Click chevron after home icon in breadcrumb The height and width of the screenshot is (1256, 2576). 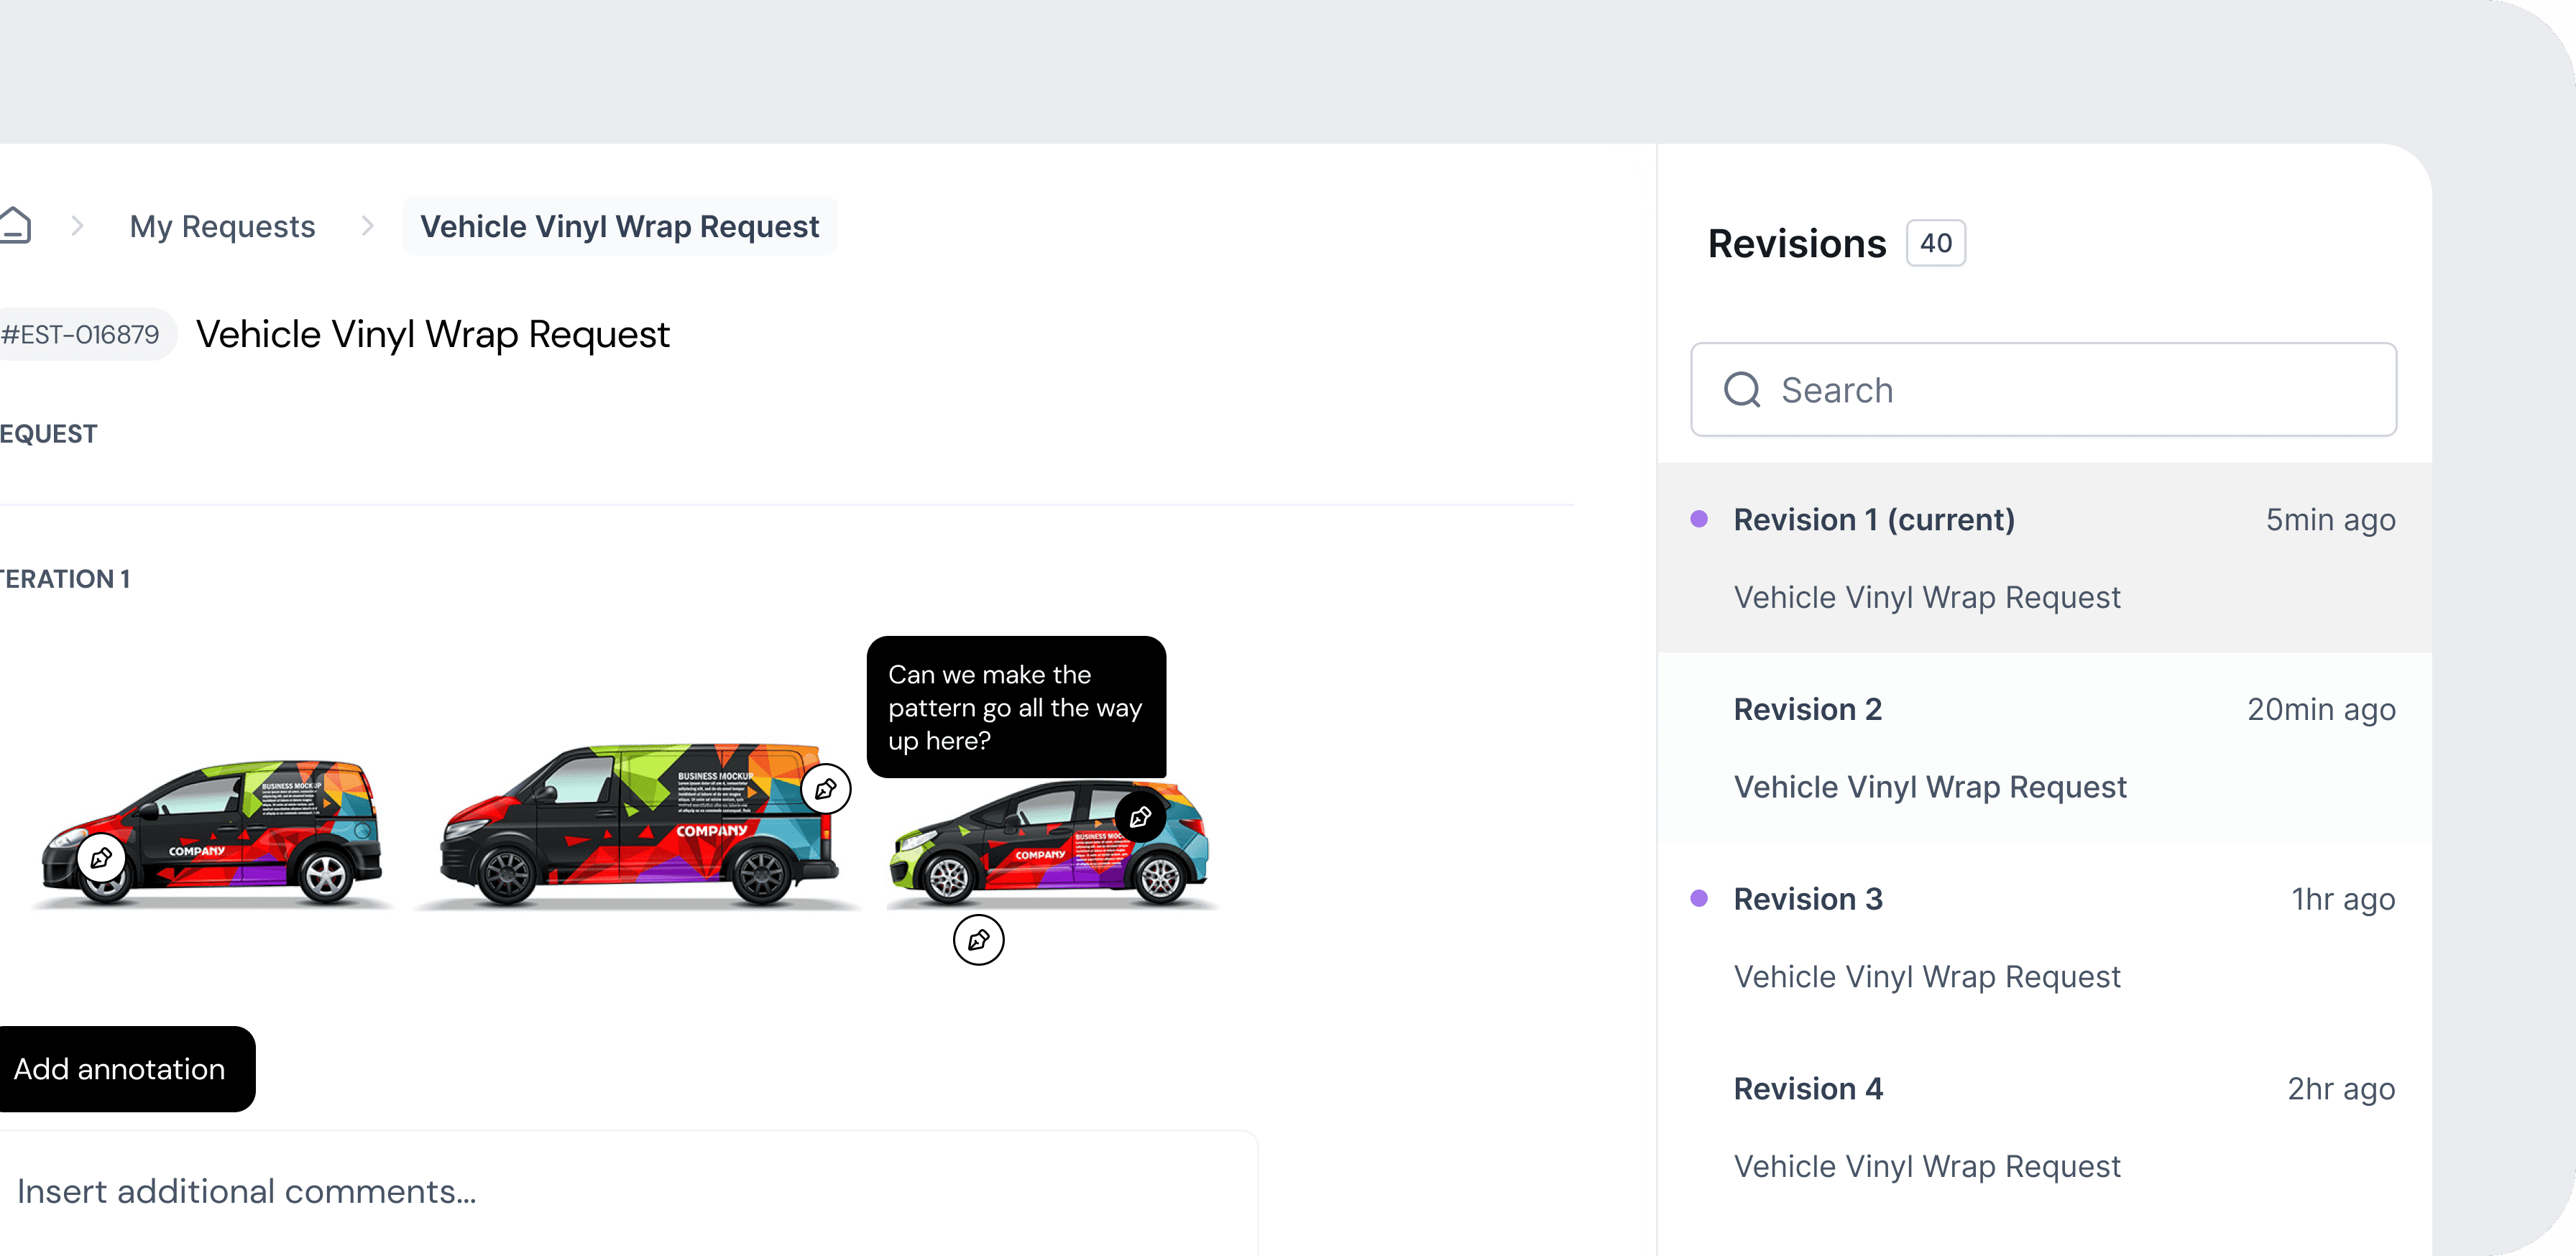coord(78,226)
